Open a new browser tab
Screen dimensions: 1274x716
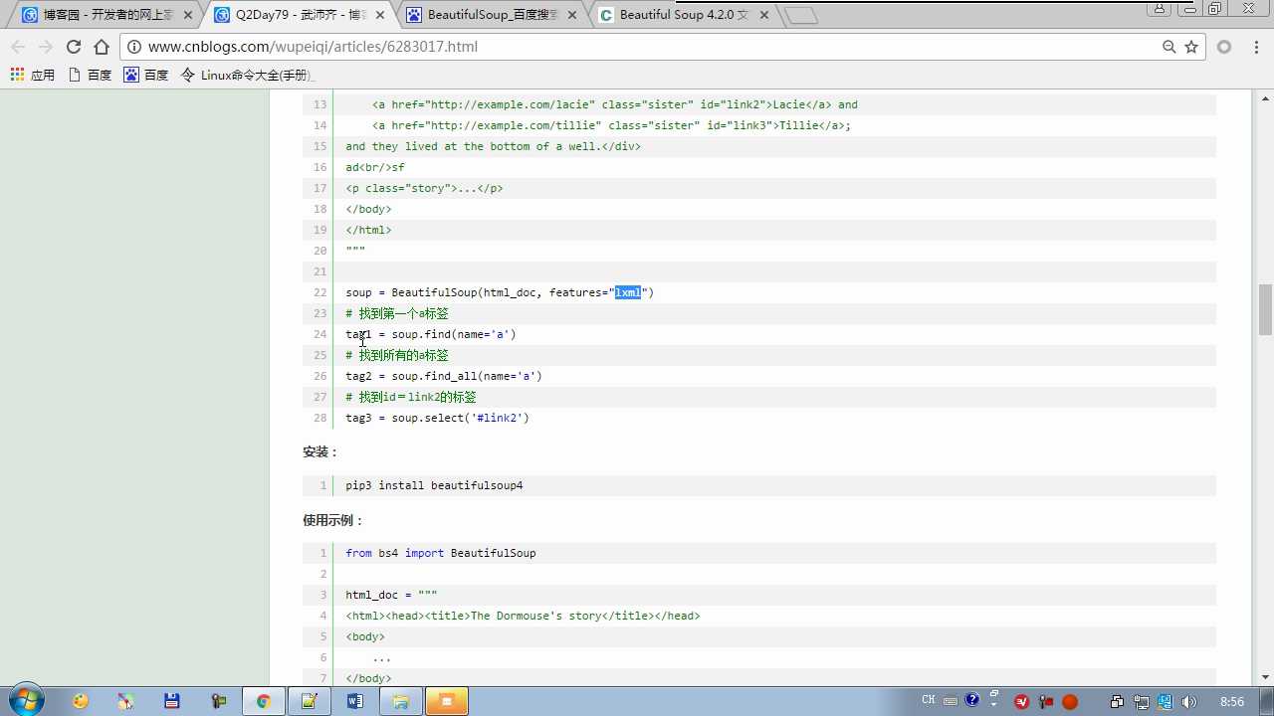800,15
